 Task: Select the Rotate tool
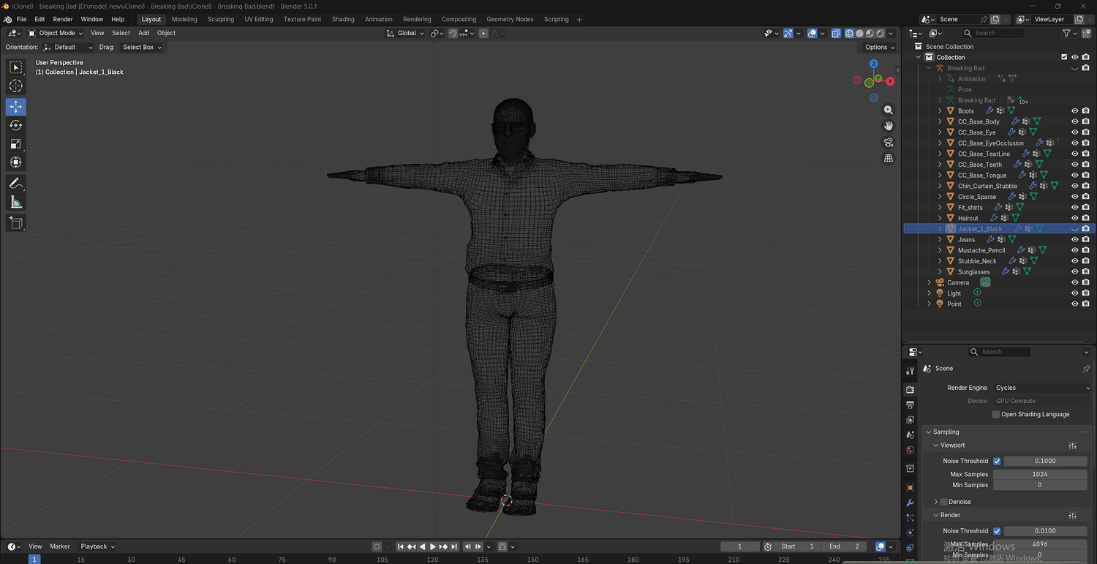(x=15, y=125)
